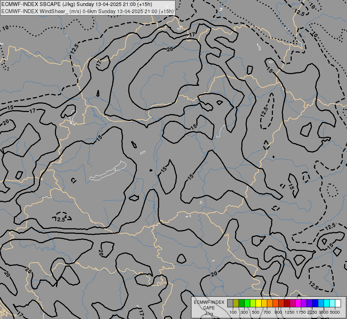347x319 pixels.
Task: Click the SBCAPE title line in header
Action: (77, 4)
